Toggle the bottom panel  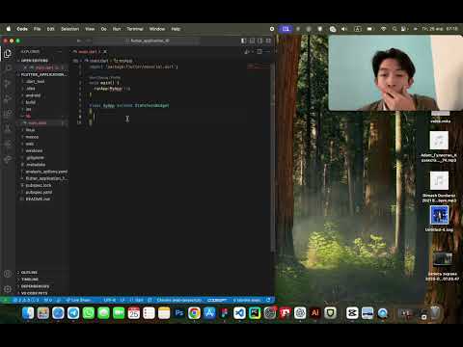(x=252, y=40)
